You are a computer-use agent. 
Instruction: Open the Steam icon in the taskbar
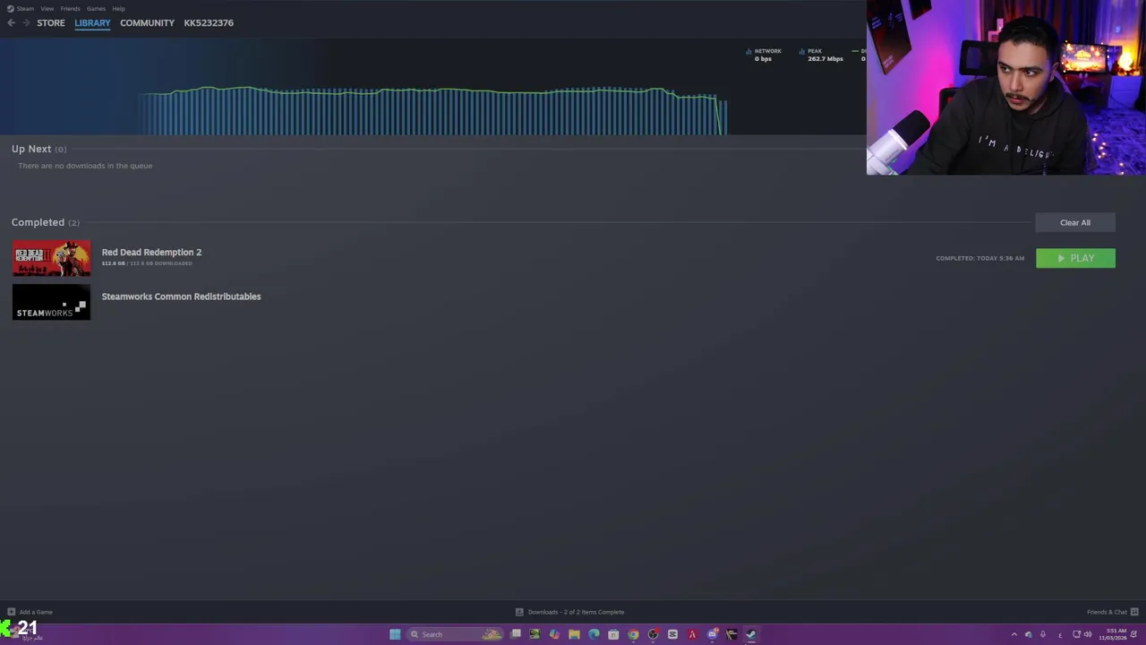[751, 634]
